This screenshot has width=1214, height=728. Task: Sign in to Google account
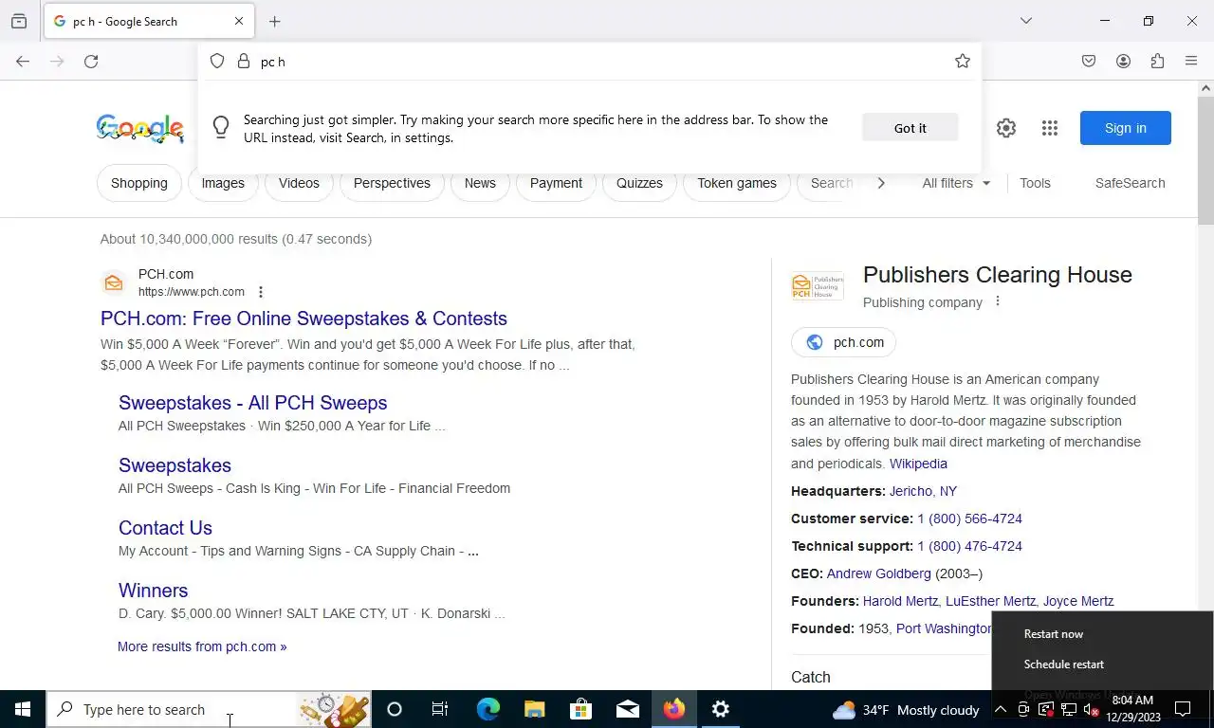(1126, 128)
